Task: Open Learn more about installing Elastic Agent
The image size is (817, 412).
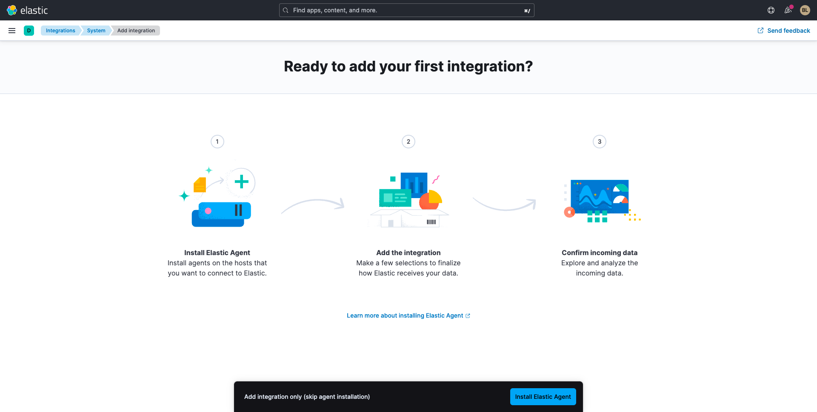Action: click(x=408, y=315)
